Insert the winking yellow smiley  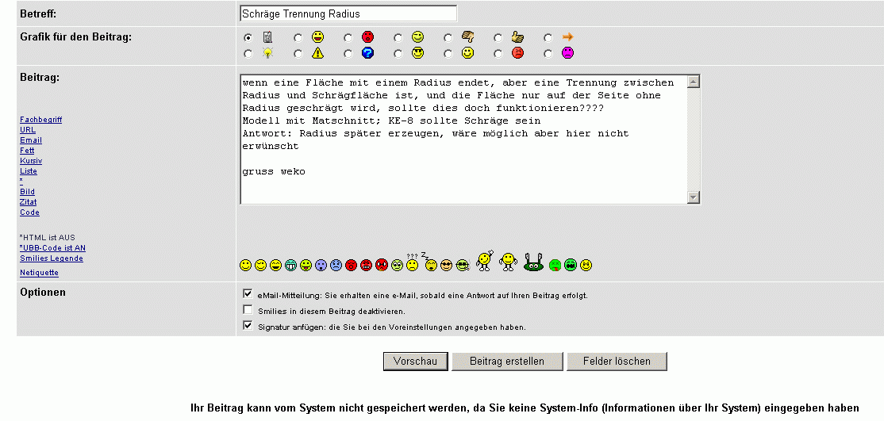pos(260,266)
